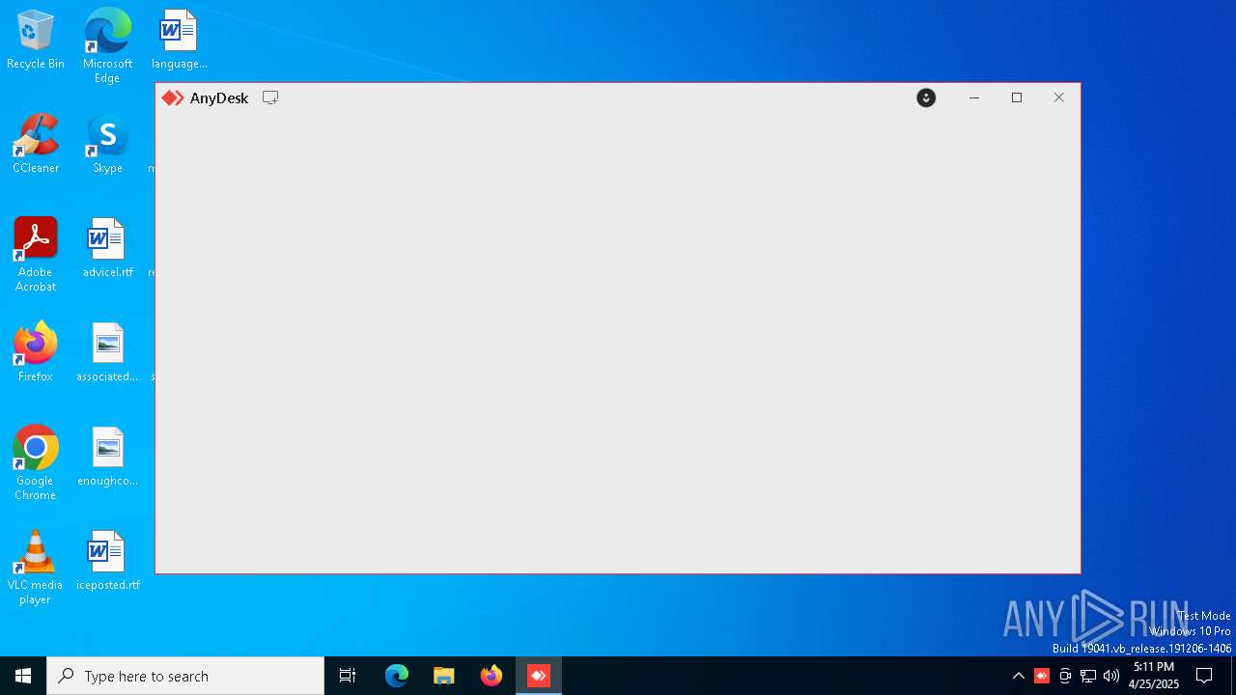
Task: Select the VLC media player desktop shortcut
Action: point(36,568)
